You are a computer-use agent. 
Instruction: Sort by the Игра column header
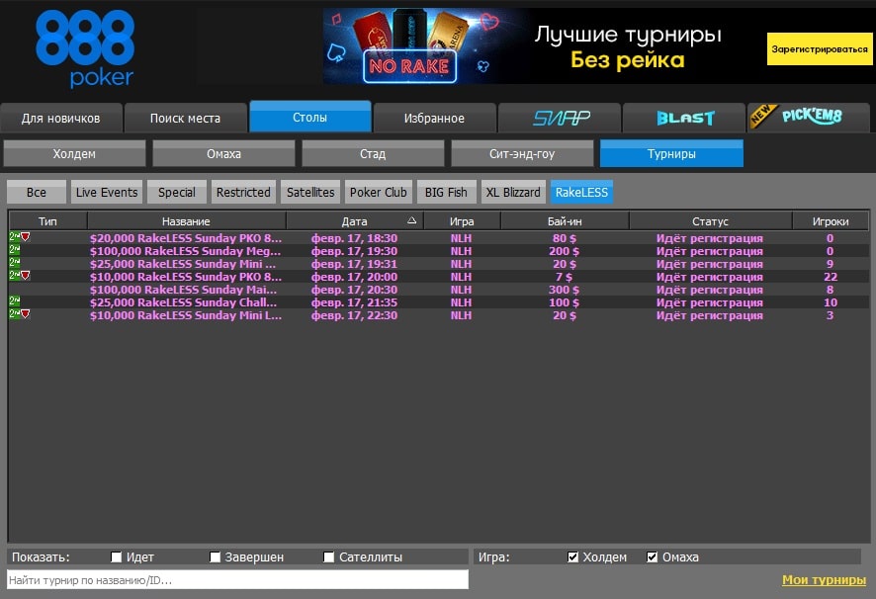462,221
